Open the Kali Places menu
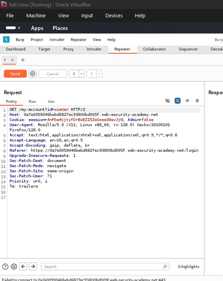Image resolution: width=223 pixels, height=281 pixels. coord(60,28)
